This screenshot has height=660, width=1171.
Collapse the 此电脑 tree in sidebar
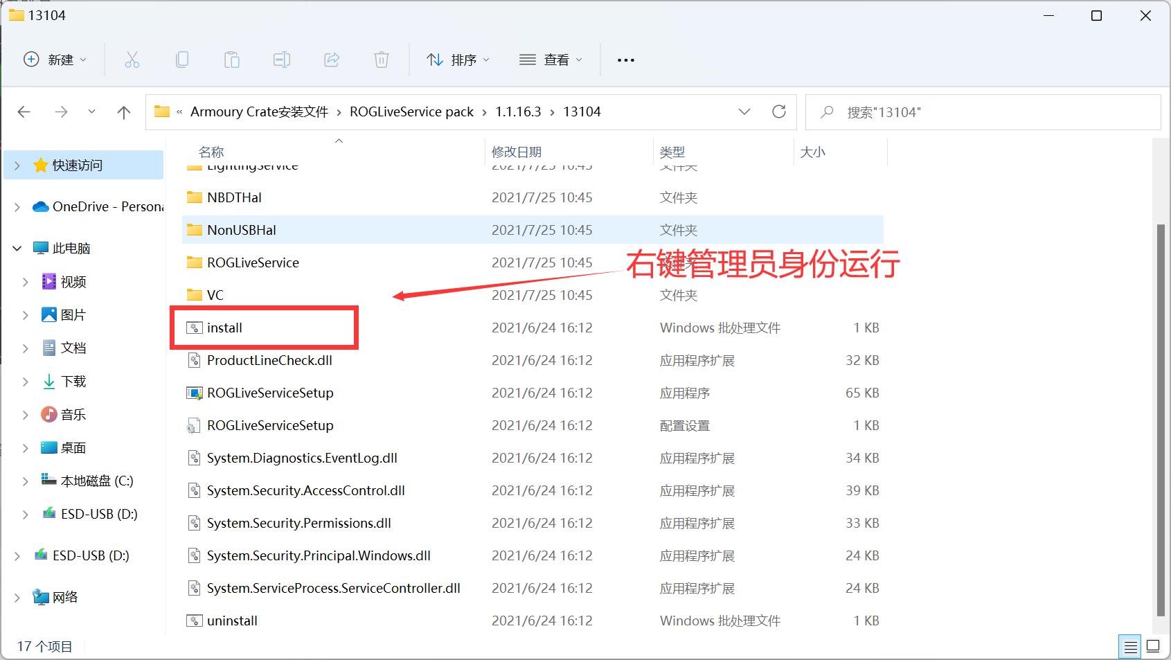[x=15, y=247]
